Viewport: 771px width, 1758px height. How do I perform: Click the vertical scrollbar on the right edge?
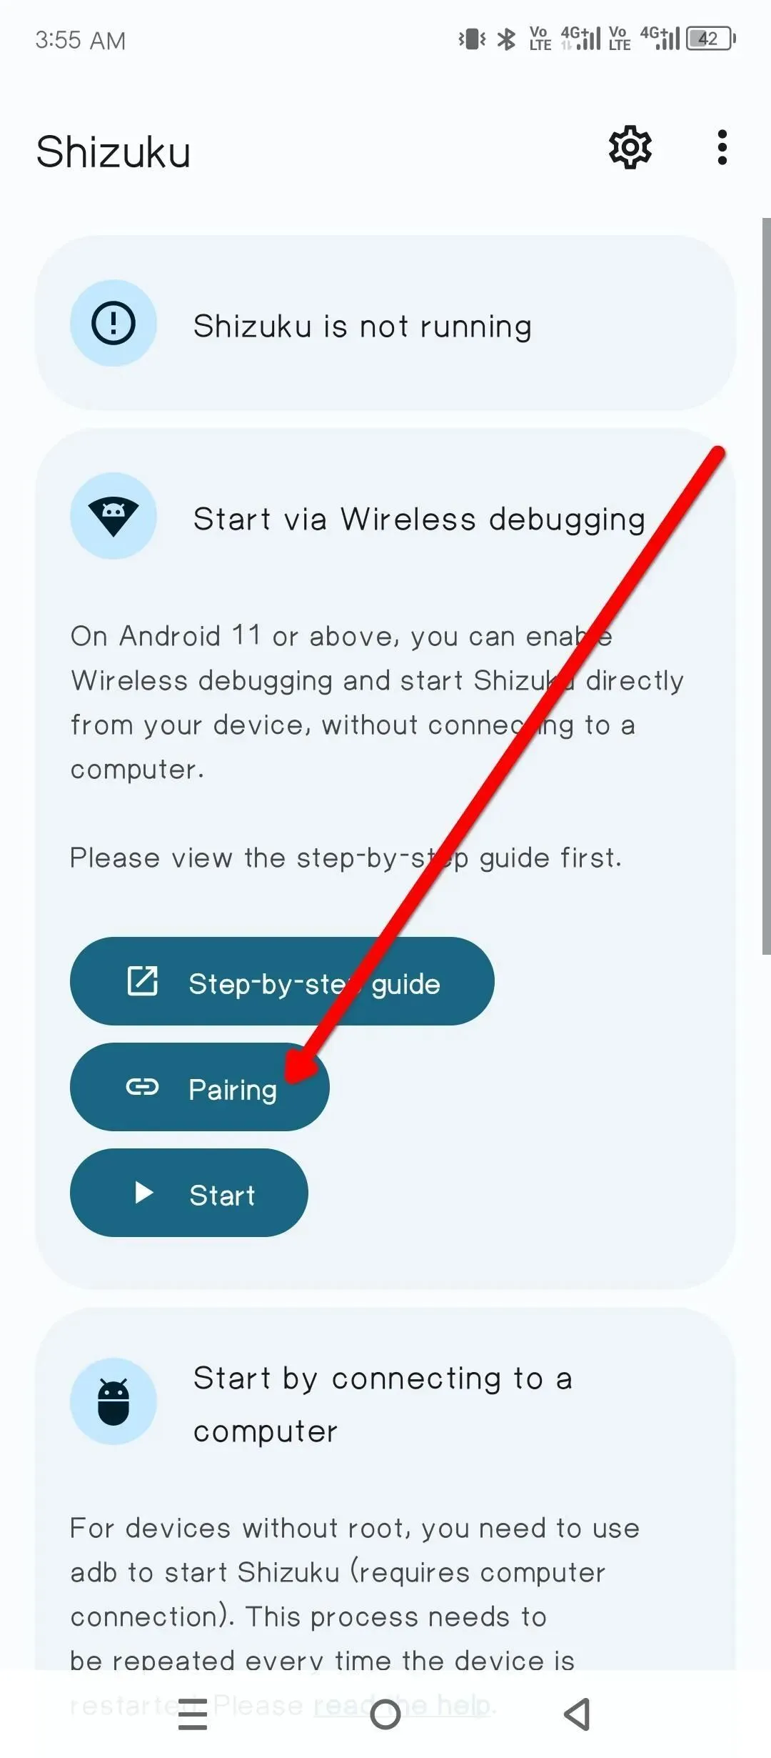click(x=766, y=586)
